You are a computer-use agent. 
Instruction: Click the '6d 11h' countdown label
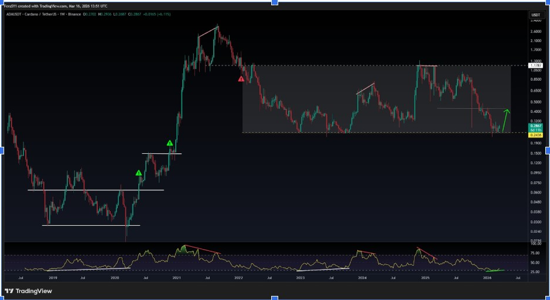click(x=535, y=130)
